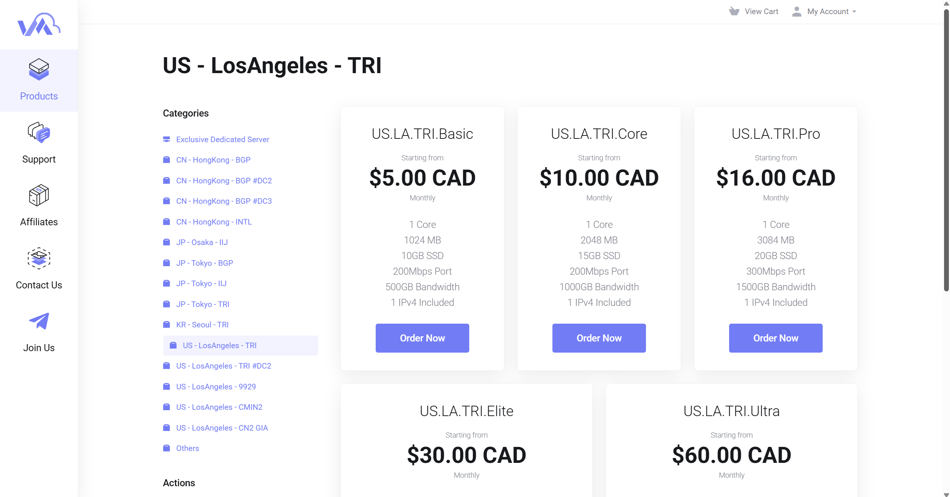Screen dimensions: 950x497
Task: Click the Support chat bubbles icon
Action: coord(39,133)
